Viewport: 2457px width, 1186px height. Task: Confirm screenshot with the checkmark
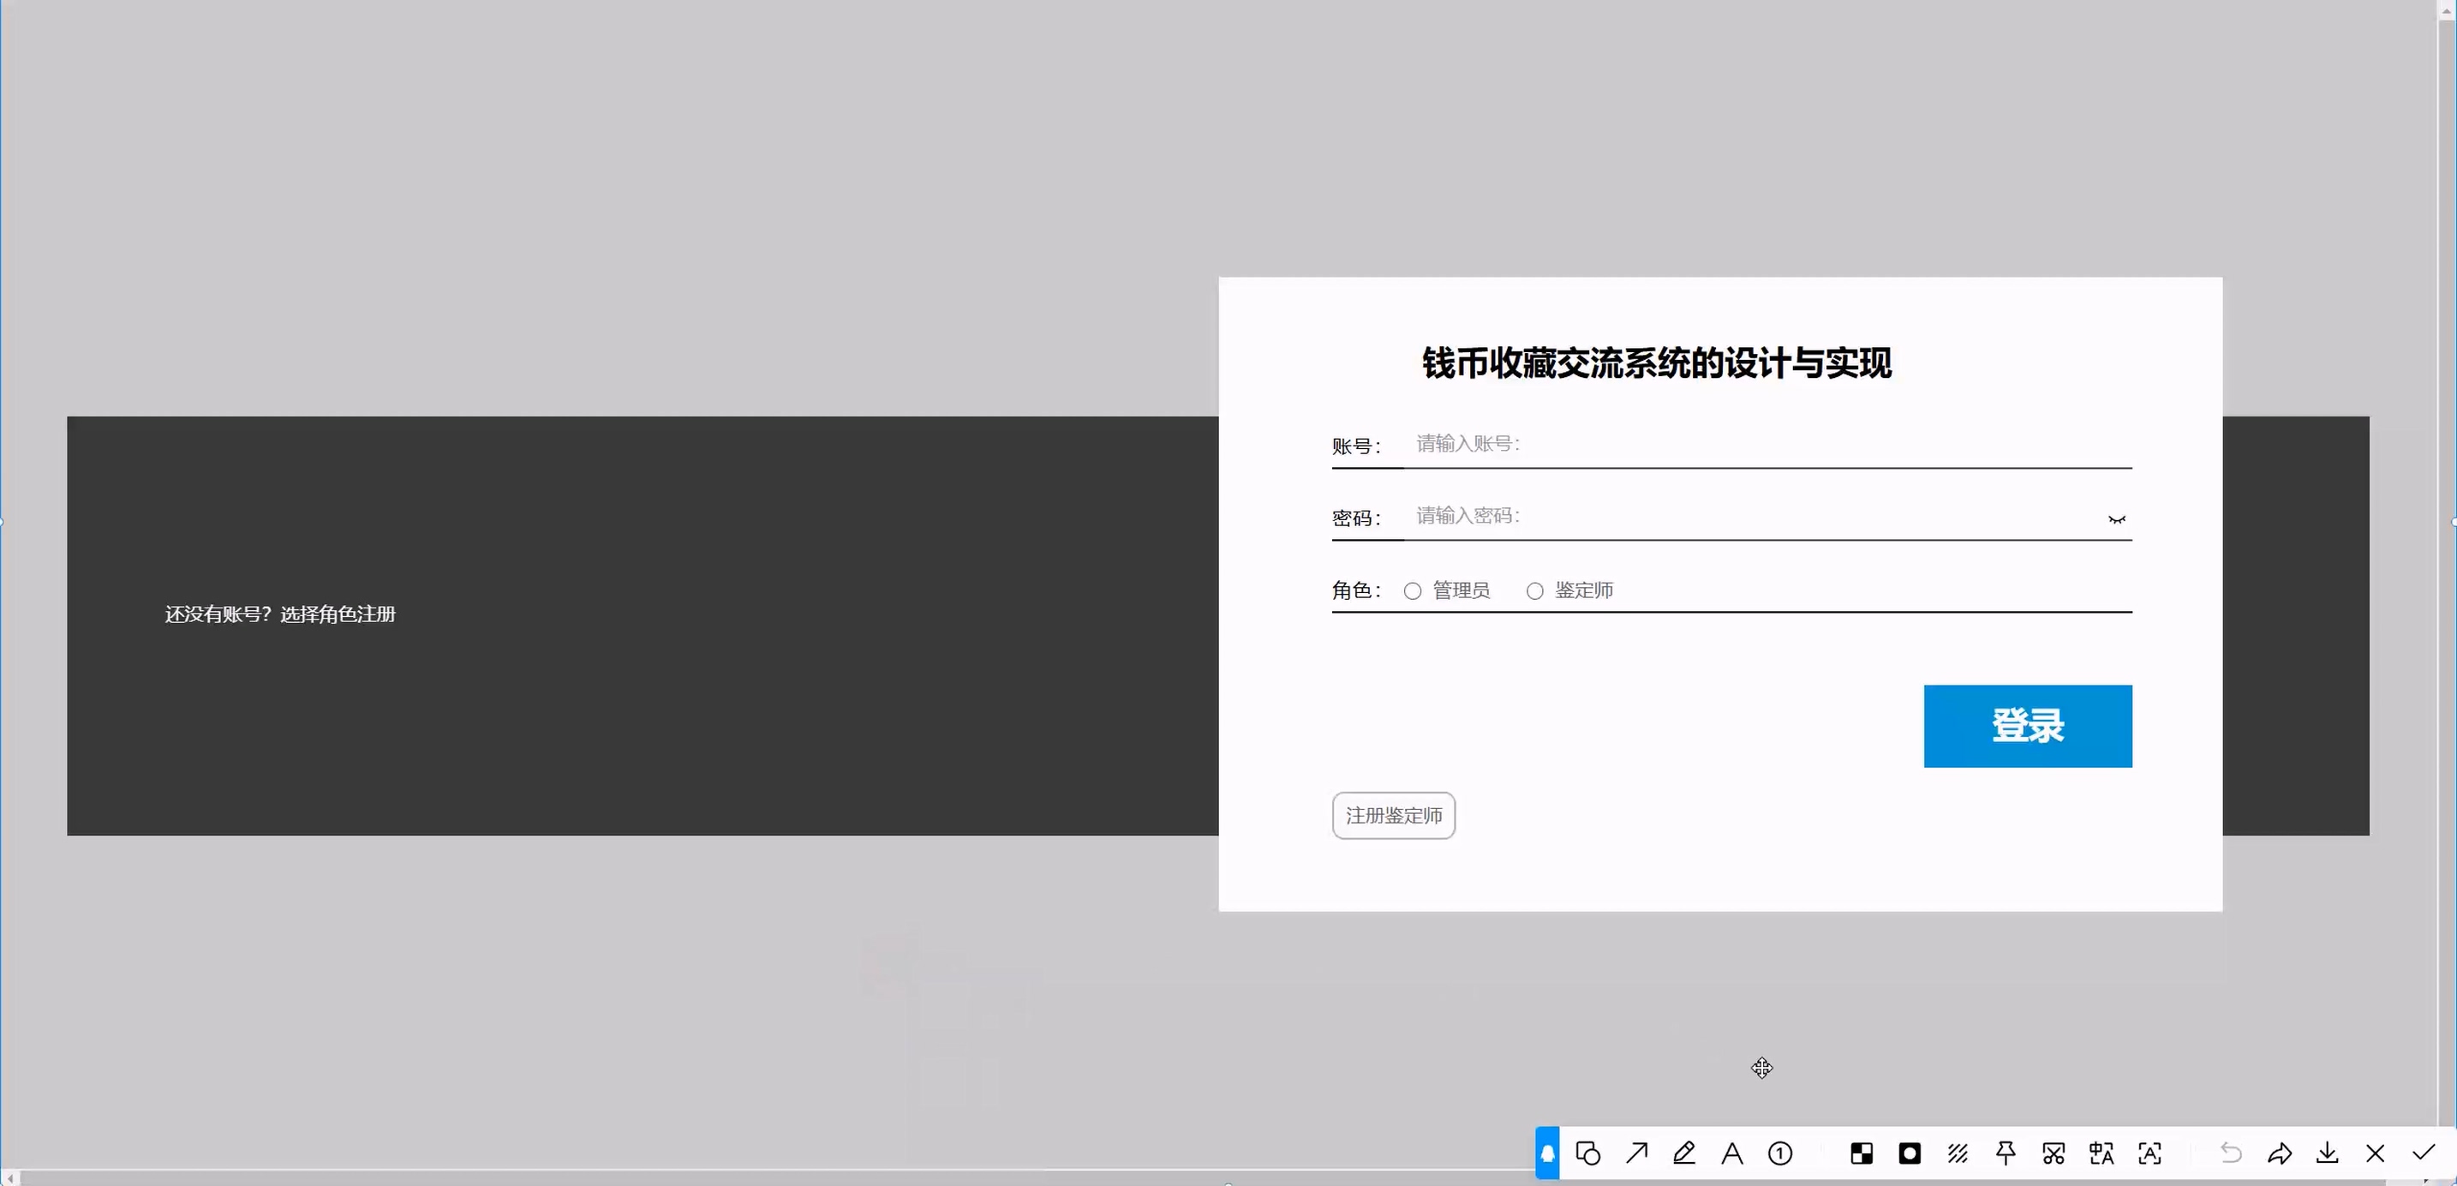point(2424,1153)
